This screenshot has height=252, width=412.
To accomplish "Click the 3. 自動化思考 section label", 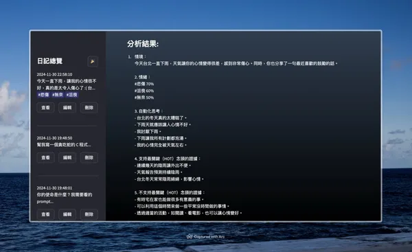I will point(149,111).
